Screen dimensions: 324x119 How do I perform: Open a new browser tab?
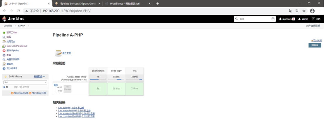157,4
